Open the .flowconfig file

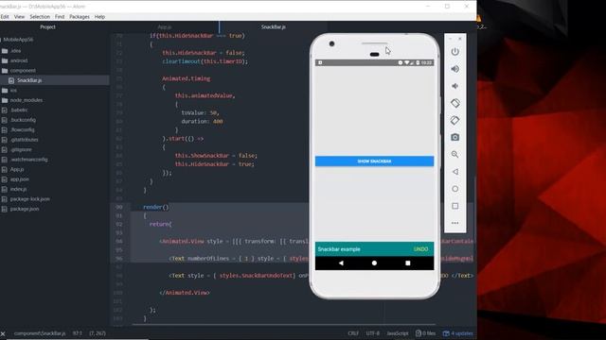[23, 130]
